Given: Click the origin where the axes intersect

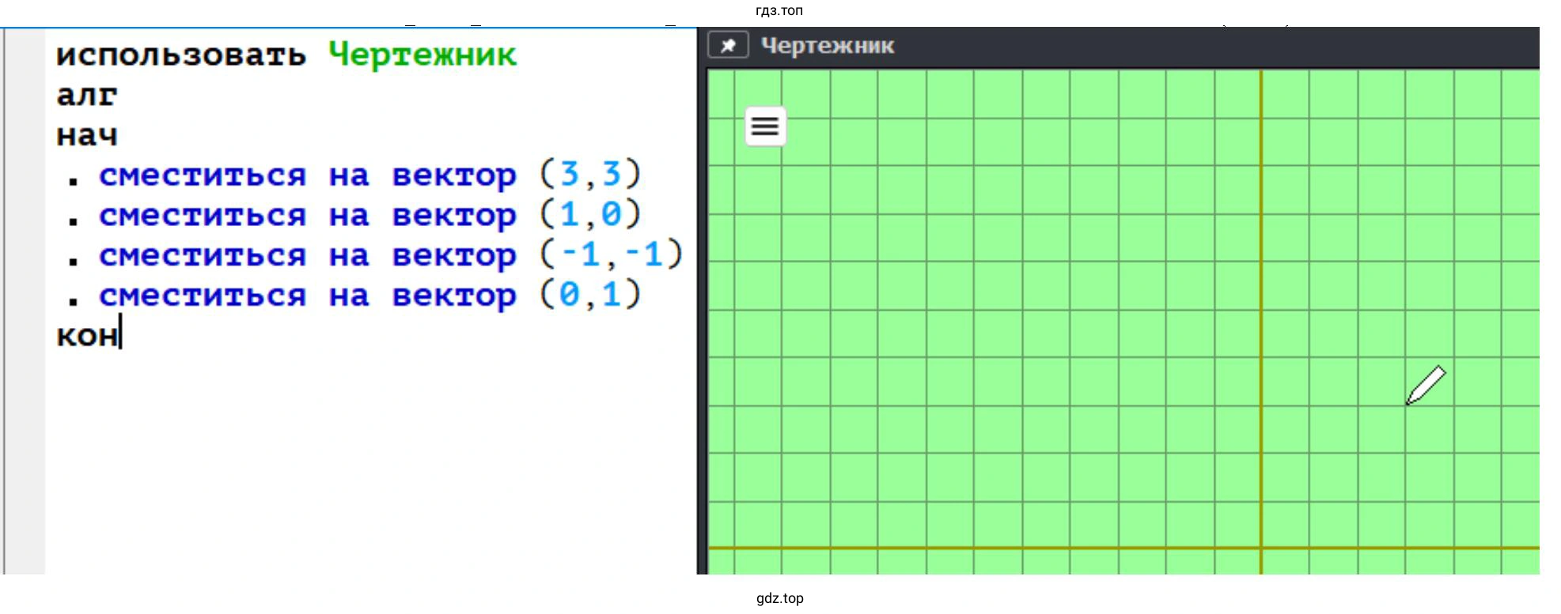Looking at the screenshot, I should tap(1261, 547).
